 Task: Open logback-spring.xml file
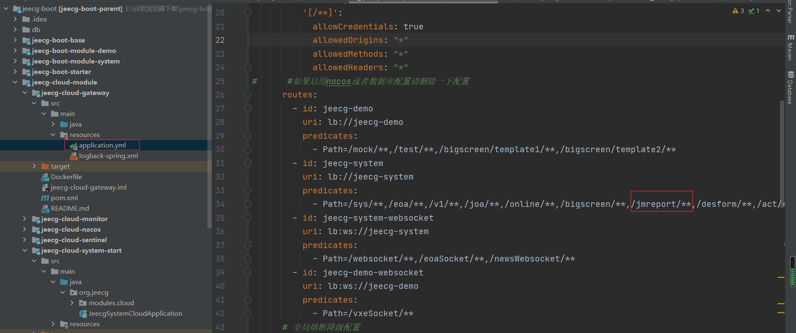point(109,156)
